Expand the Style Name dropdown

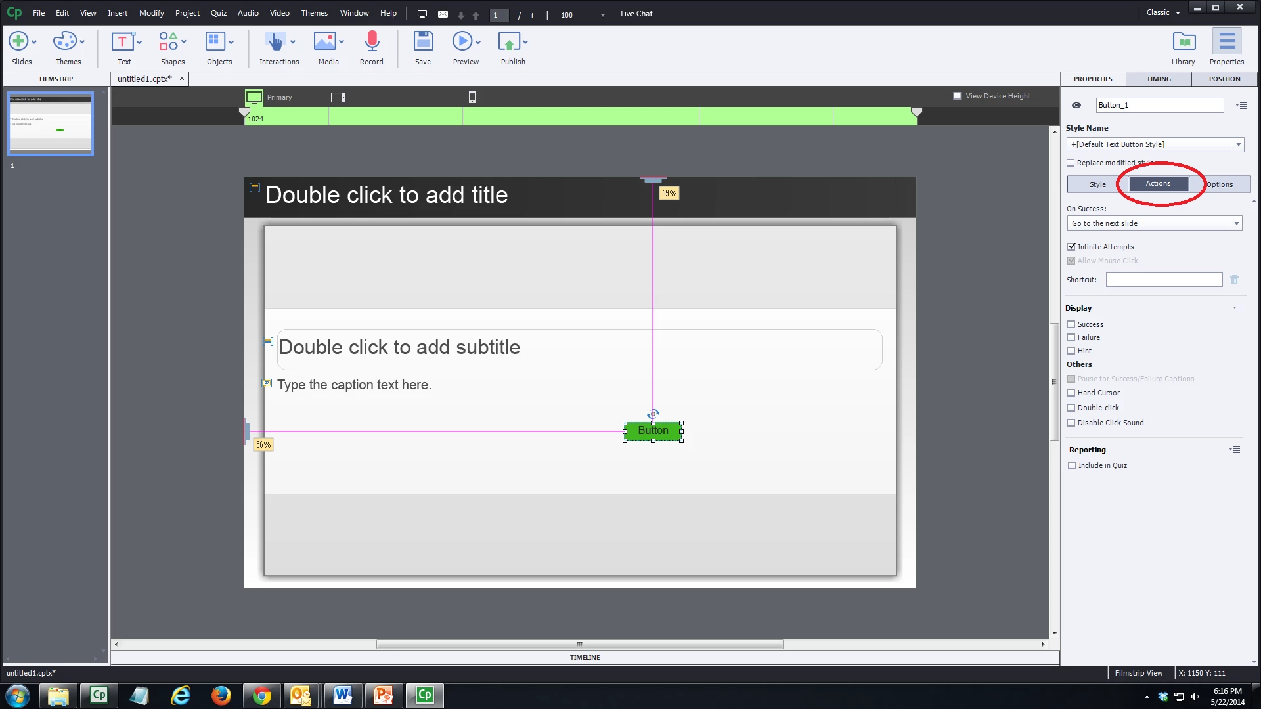click(1154, 144)
